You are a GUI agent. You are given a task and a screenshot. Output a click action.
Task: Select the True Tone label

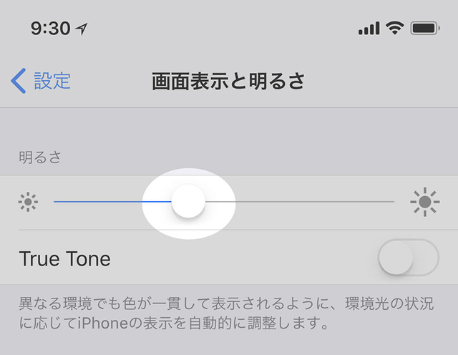(x=65, y=258)
